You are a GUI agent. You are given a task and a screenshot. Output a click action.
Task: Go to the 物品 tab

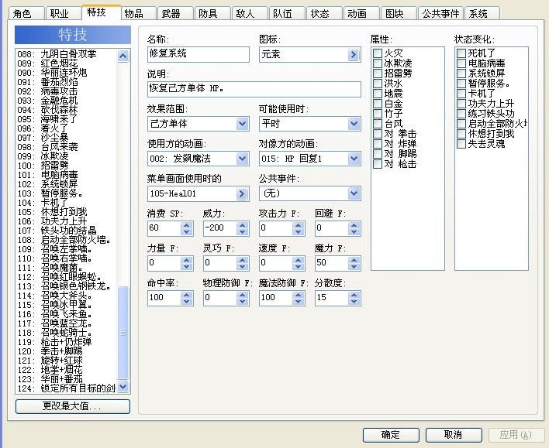coord(137,14)
